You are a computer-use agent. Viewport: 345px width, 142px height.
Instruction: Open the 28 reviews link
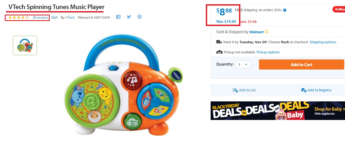40,18
